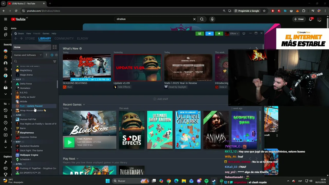This screenshot has width=329, height=185.
Task: Open YouTube notifications bell
Action: pyautogui.click(x=310, y=19)
